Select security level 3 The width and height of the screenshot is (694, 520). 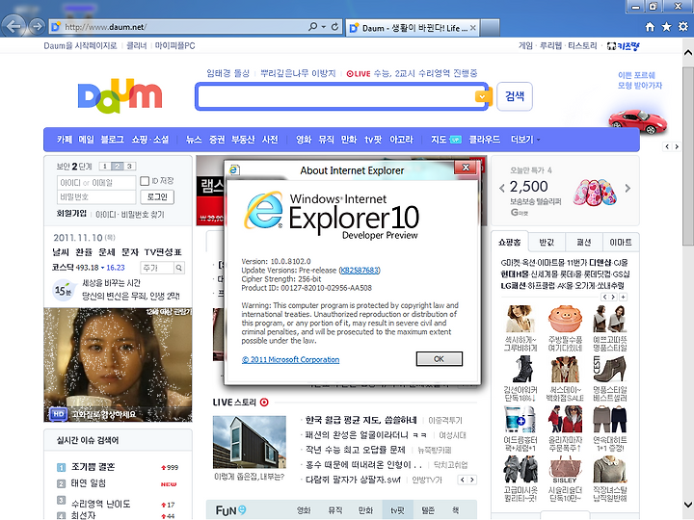[130, 167]
